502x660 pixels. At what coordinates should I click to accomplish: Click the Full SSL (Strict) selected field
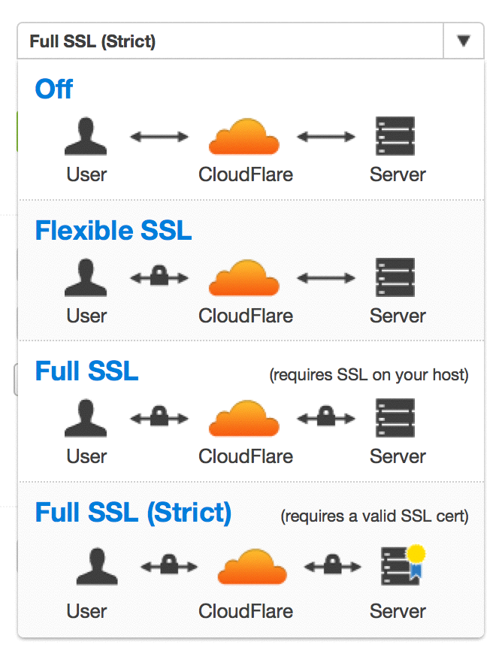click(x=230, y=41)
